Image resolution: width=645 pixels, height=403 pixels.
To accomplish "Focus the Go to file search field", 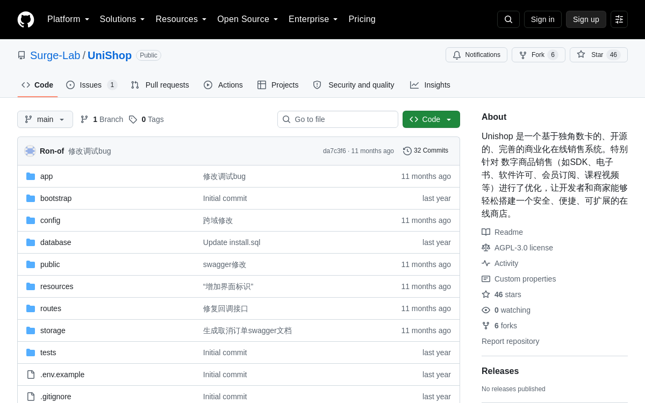I will 338,119.
